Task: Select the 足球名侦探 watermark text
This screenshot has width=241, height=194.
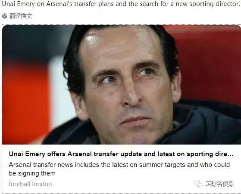Action: 220,184
